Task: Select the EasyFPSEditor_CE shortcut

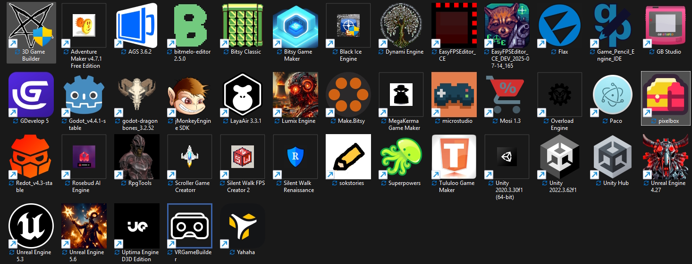Action: point(454,25)
